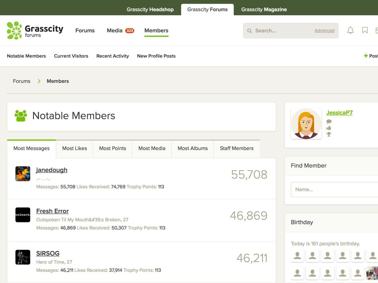Click JessicaP7's profile avatar
This screenshot has height=283, width=378.
coord(306,124)
